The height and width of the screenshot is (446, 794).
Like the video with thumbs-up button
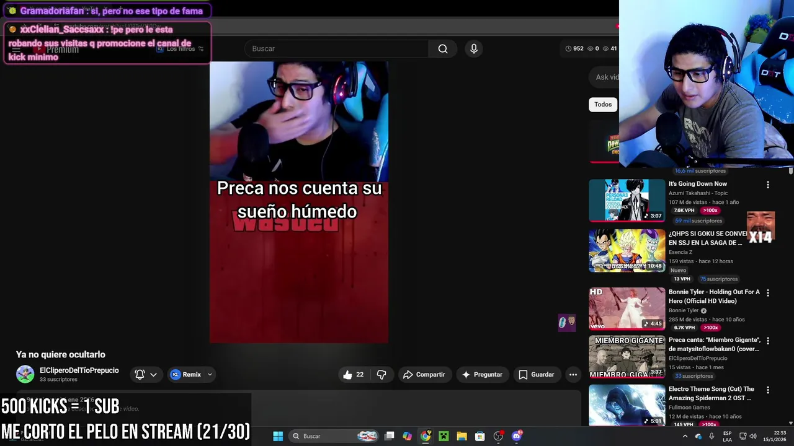(347, 374)
